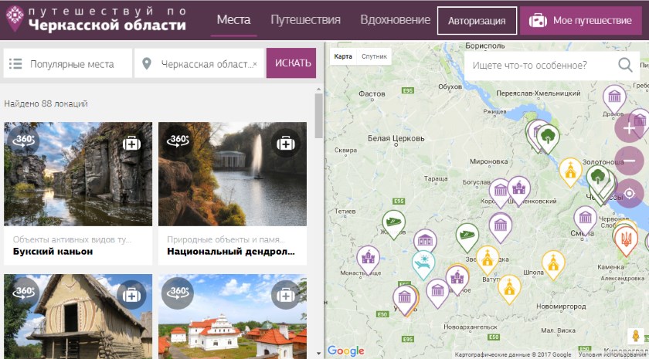This screenshot has height=359, width=649.
Task: Click the scroll-up arrow of results list
Action: click(x=318, y=89)
